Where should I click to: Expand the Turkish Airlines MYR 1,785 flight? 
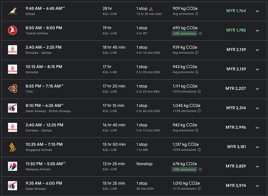point(257,31)
